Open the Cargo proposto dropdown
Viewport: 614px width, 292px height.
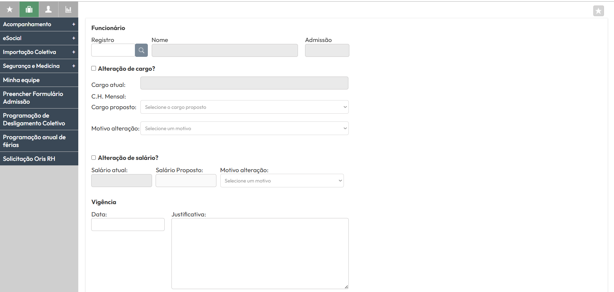point(245,107)
